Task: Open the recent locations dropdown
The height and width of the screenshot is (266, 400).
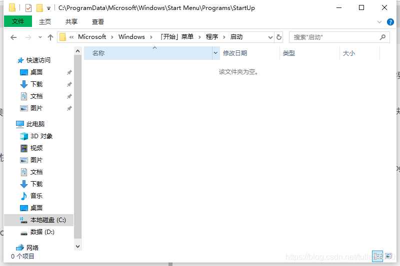Action: (x=40, y=37)
